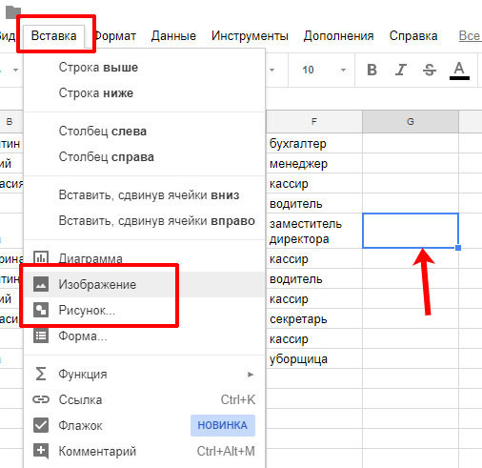Open the Формат menu
482x468 pixels.
pyautogui.click(x=115, y=35)
